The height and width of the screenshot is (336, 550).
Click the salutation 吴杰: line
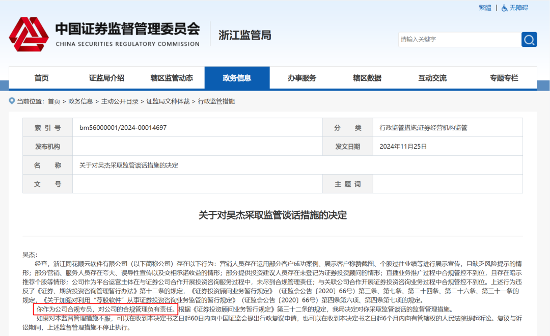click(x=30, y=255)
